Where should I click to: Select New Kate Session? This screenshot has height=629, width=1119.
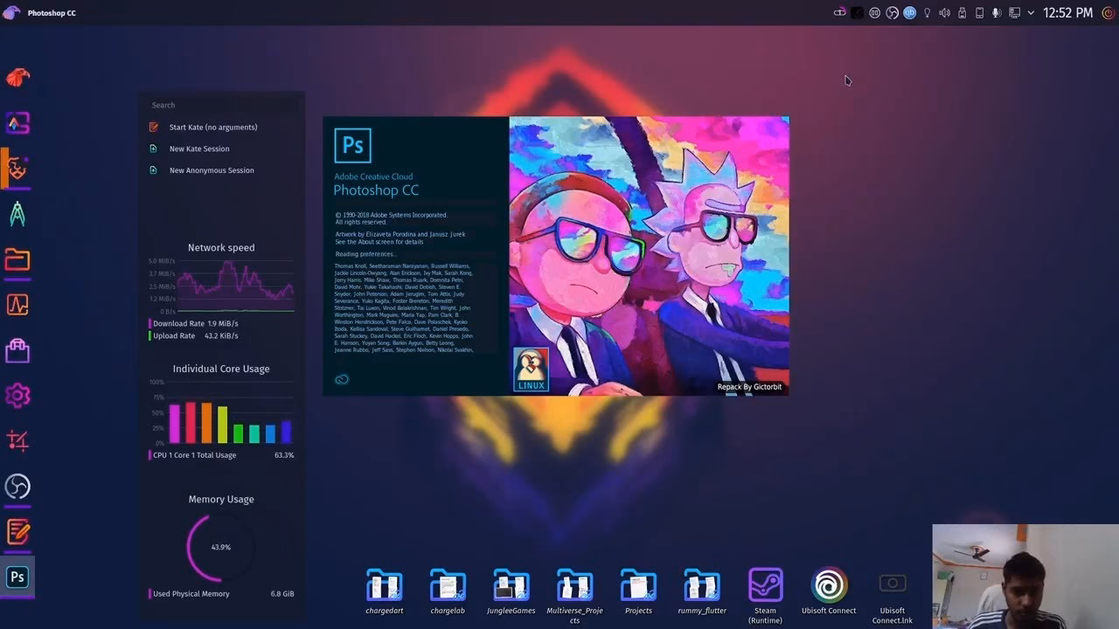pos(198,148)
